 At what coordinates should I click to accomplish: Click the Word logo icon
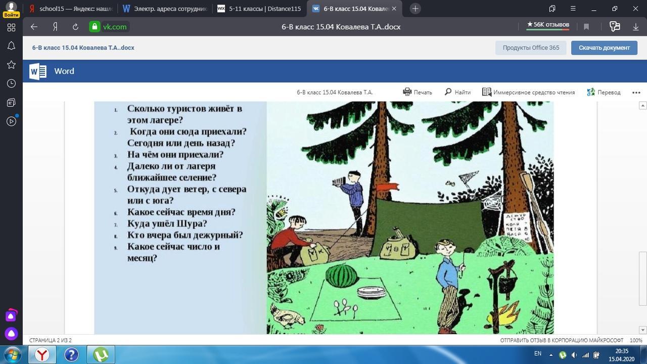(38, 71)
